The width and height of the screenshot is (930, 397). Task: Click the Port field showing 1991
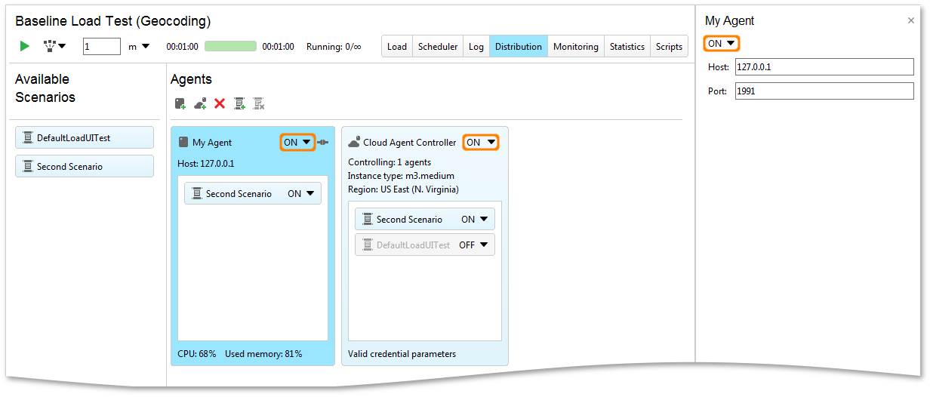click(824, 91)
